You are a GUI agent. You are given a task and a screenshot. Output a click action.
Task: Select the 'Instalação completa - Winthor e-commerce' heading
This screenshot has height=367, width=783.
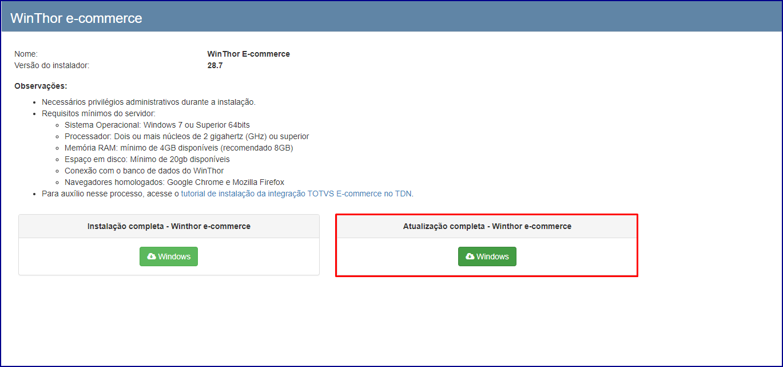click(169, 226)
